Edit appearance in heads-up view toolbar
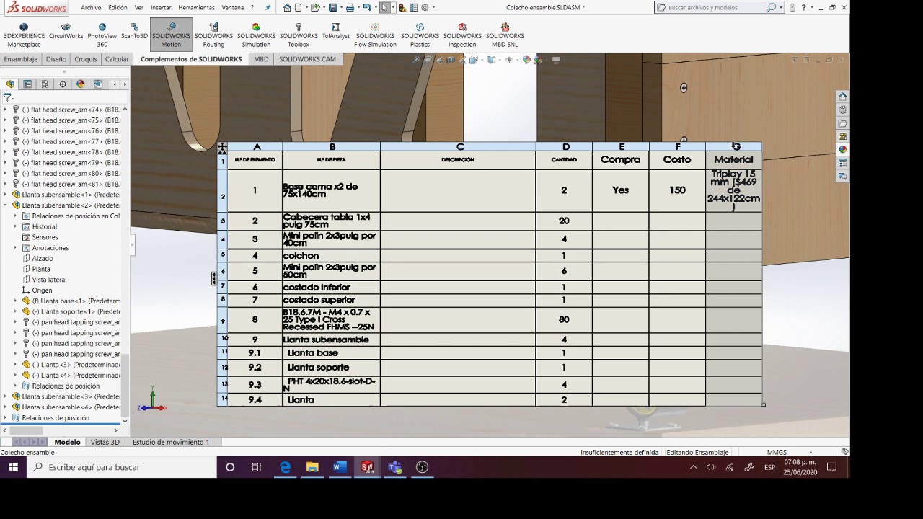 (x=526, y=60)
